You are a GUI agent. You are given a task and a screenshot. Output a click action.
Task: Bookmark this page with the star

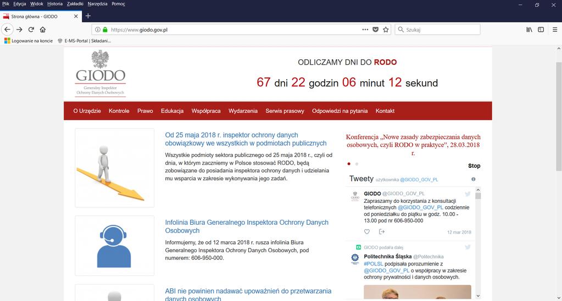[x=386, y=30]
